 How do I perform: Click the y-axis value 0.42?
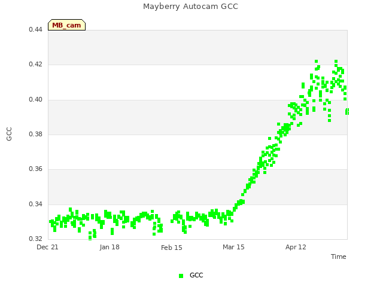(x=36, y=64)
